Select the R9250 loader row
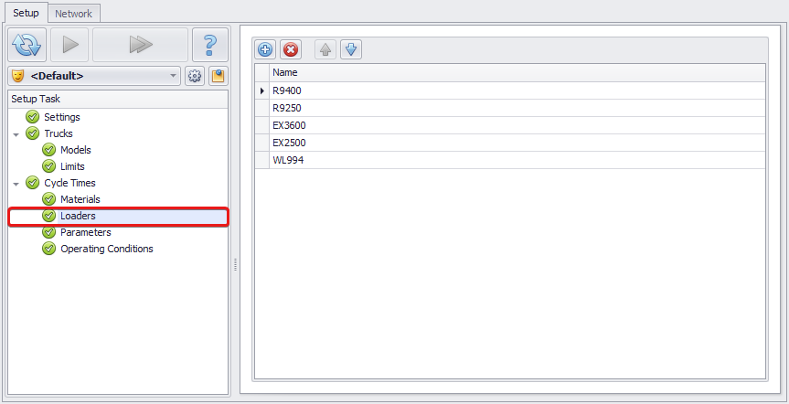 tap(517, 108)
